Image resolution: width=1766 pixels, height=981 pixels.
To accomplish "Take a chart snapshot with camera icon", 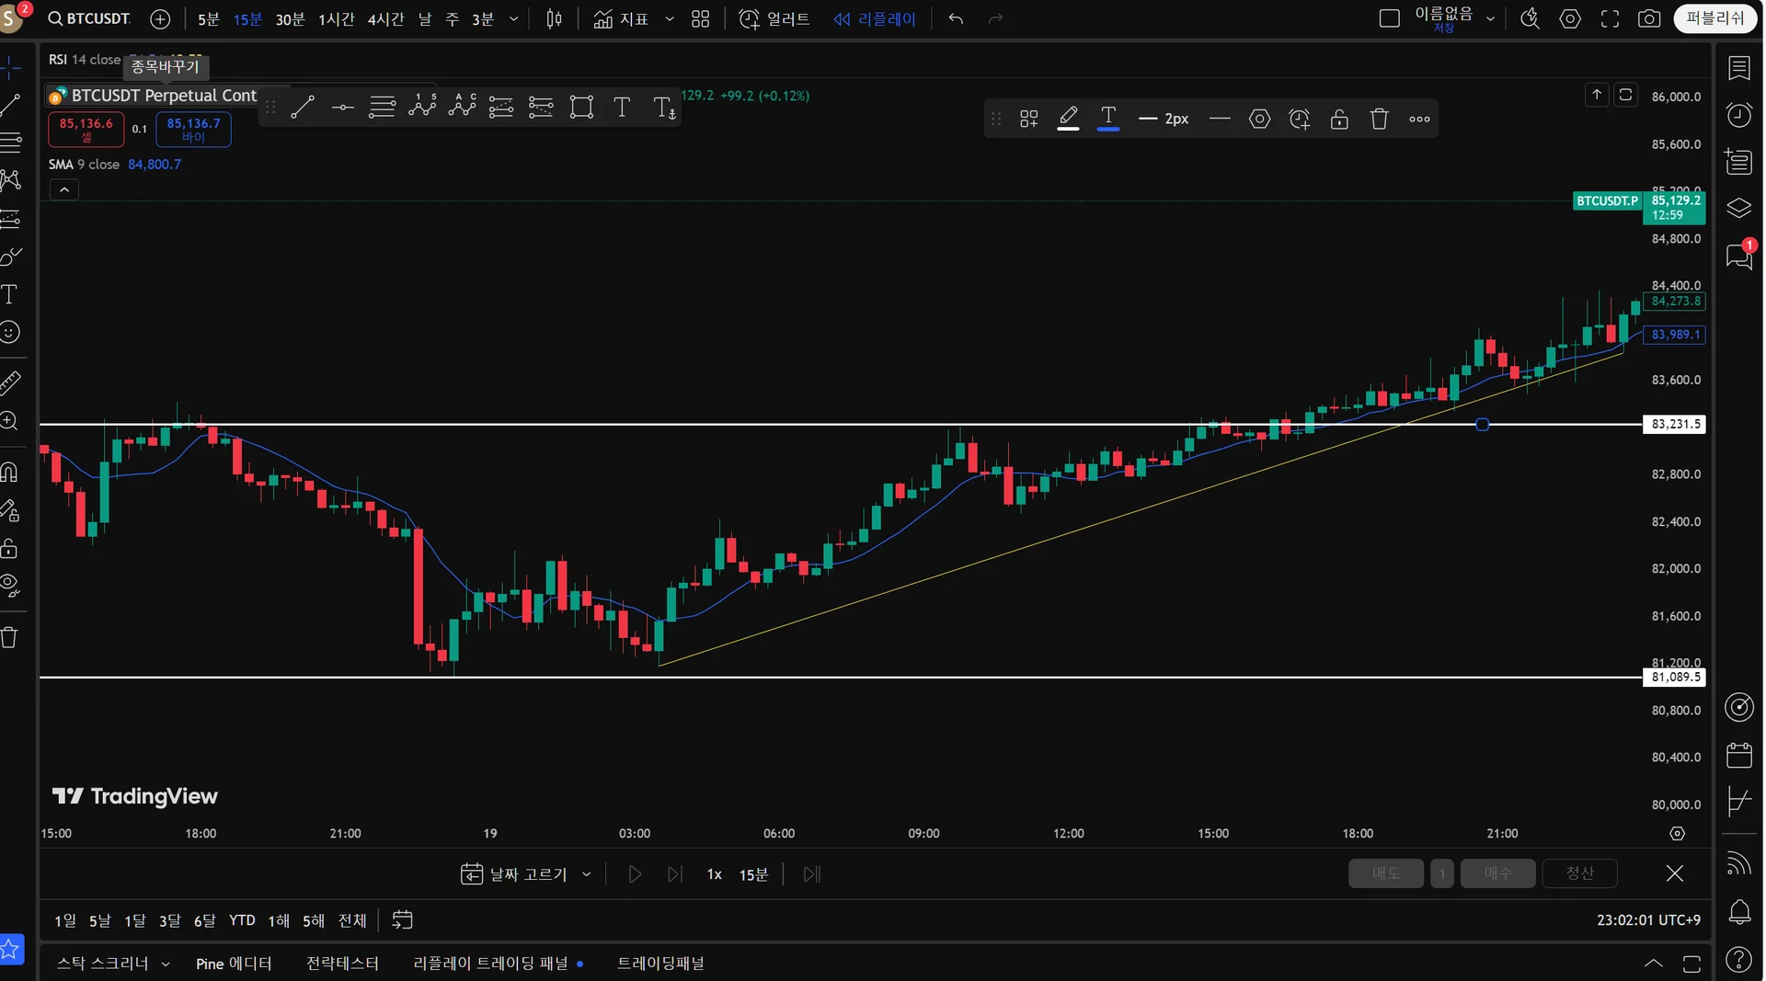I will (1649, 18).
